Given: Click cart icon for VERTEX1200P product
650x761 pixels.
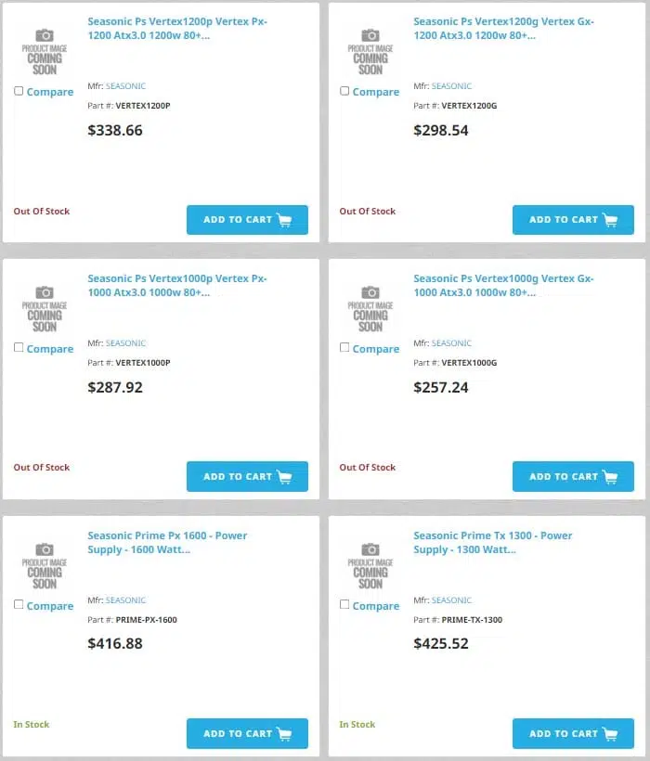Looking at the screenshot, I should 284,220.
